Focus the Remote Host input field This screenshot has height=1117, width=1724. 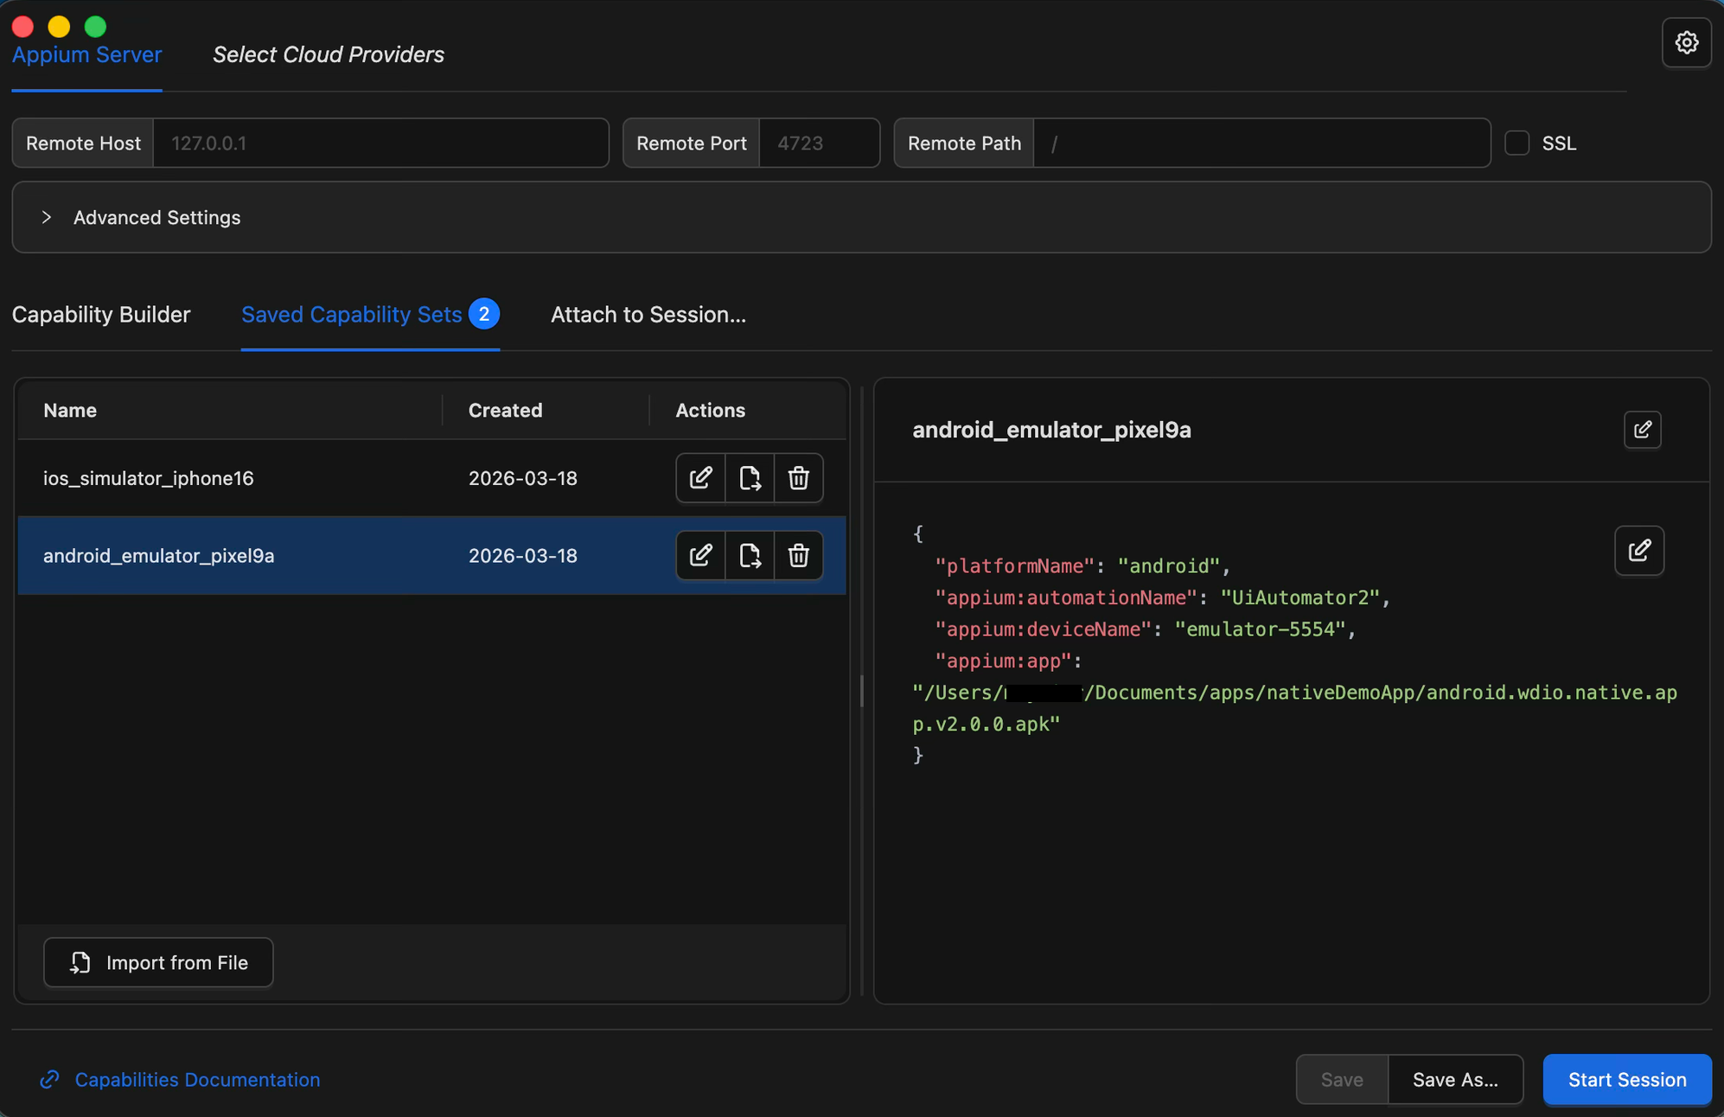coord(380,144)
